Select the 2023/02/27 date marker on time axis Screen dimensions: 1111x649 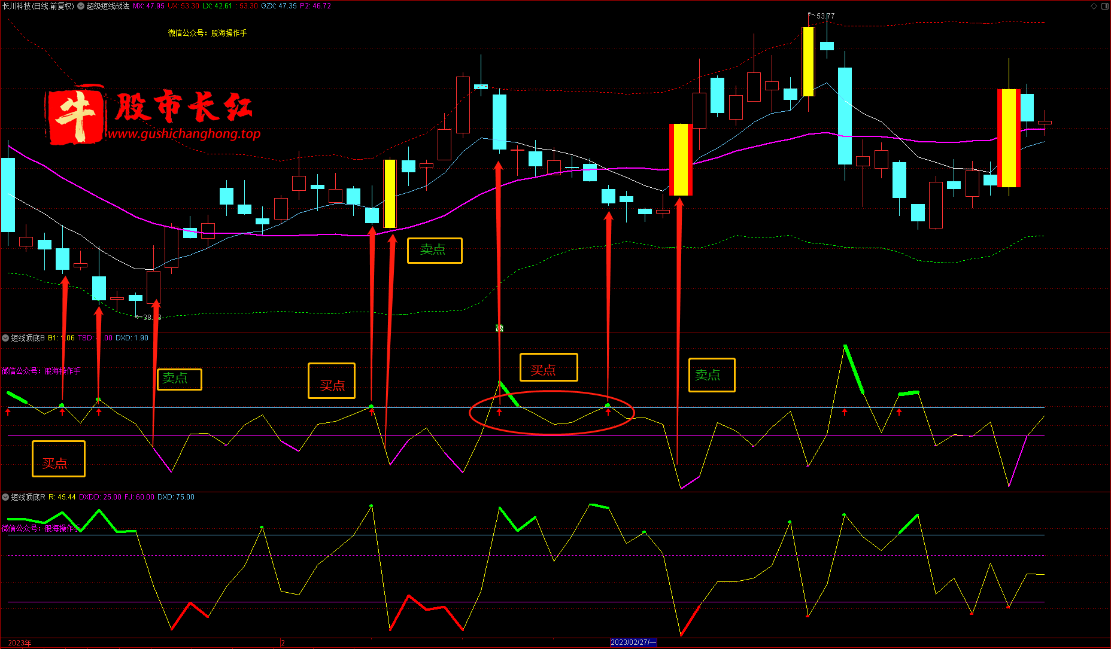coord(633,642)
